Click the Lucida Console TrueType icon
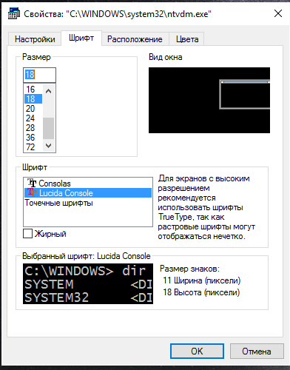The width and height of the screenshot is (290, 370). click(32, 193)
